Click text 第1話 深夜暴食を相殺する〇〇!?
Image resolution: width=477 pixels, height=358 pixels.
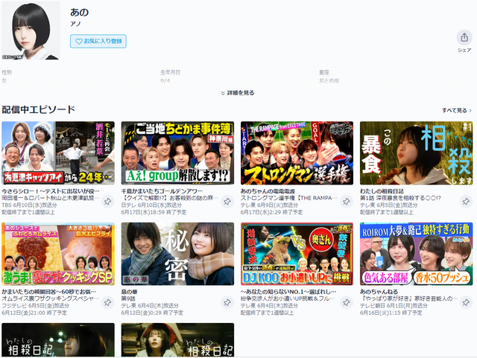(401, 198)
